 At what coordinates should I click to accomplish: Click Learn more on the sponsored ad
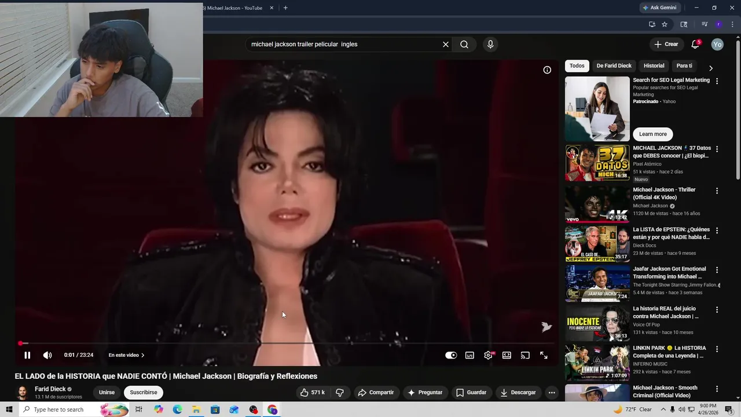click(653, 134)
